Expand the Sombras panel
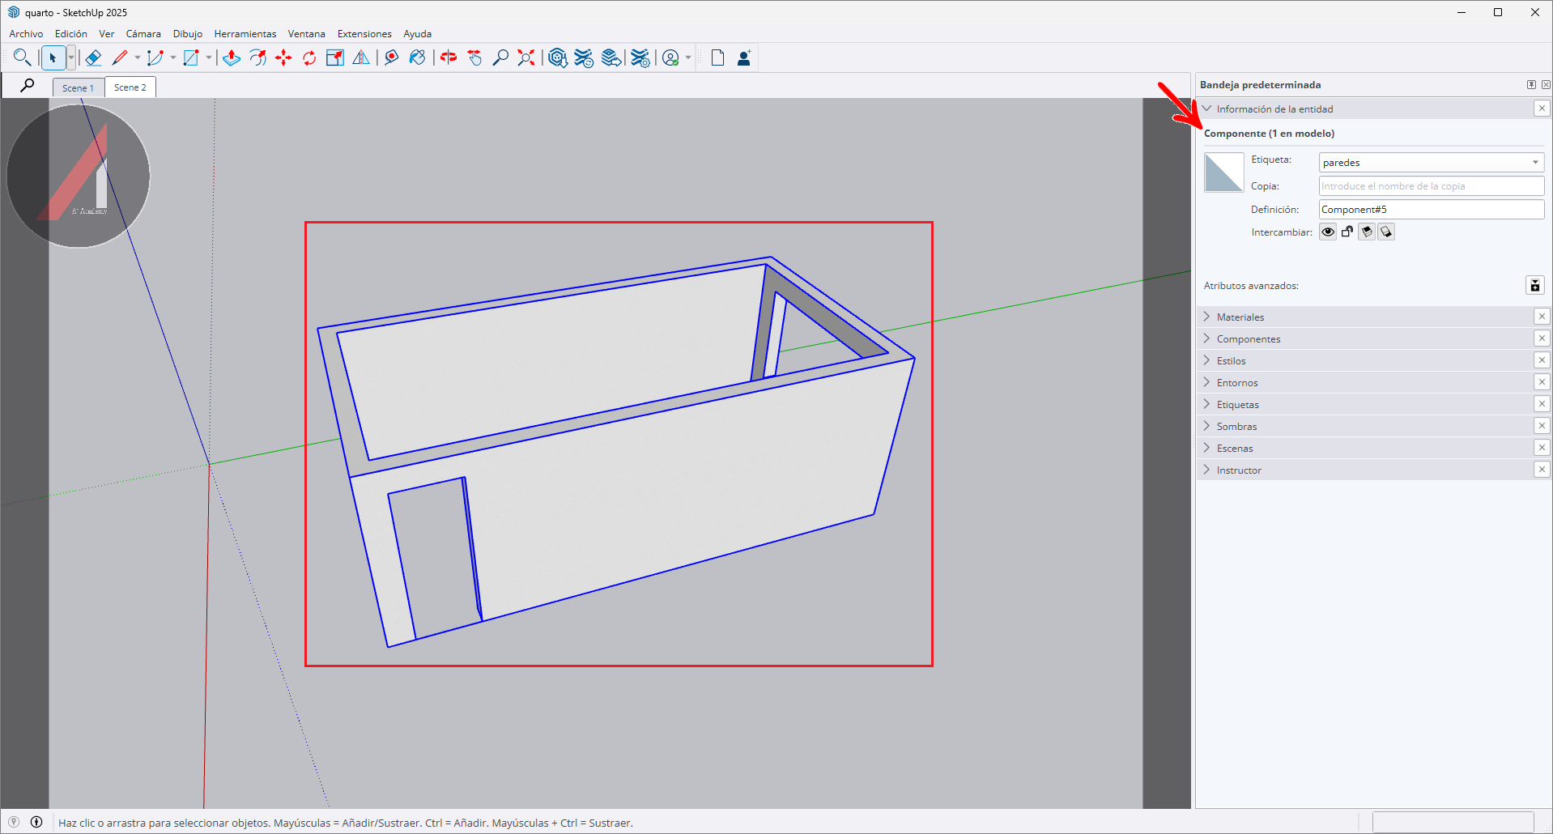The width and height of the screenshot is (1553, 834). [x=1206, y=426]
